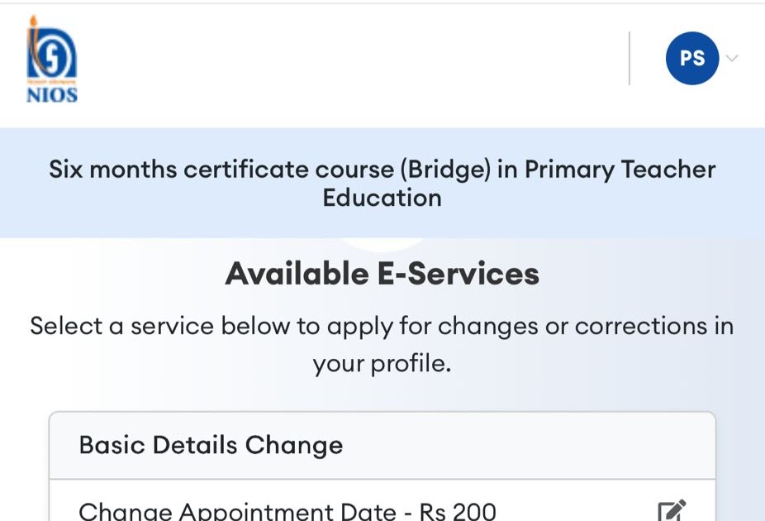Click the course title banner
Screen dimensions: 765x521
point(382,184)
